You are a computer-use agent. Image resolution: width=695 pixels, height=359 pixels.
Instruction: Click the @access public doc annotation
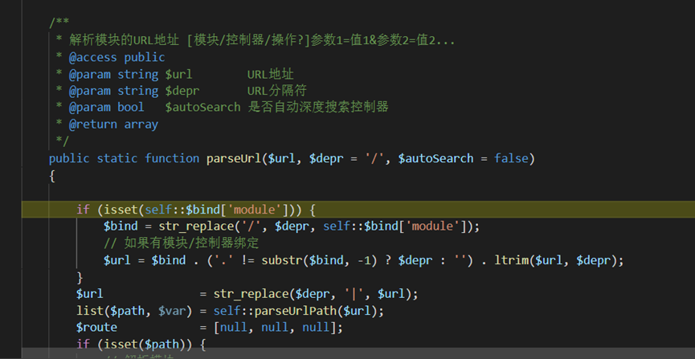(x=117, y=57)
